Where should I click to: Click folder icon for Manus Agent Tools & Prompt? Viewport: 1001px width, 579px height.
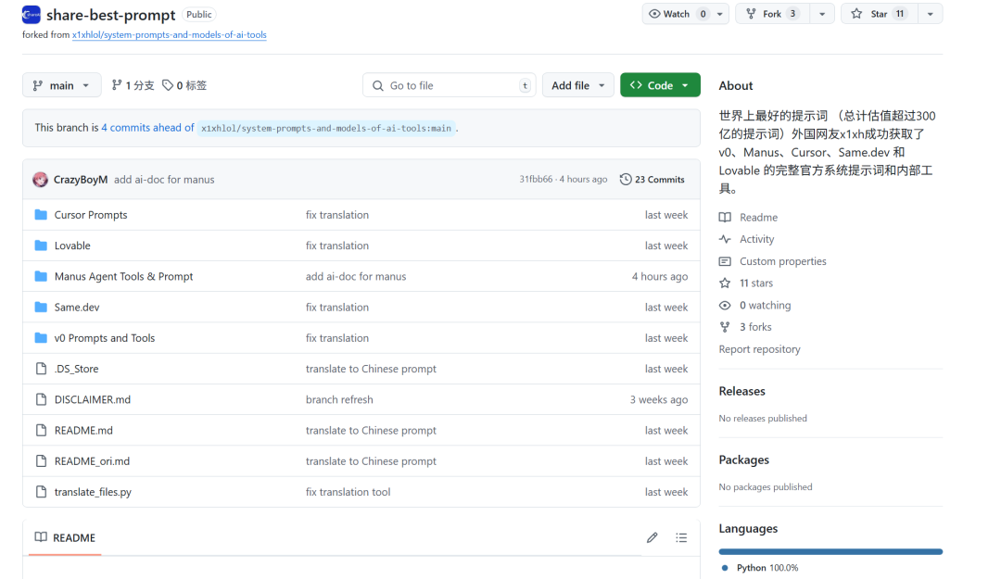pyautogui.click(x=41, y=276)
